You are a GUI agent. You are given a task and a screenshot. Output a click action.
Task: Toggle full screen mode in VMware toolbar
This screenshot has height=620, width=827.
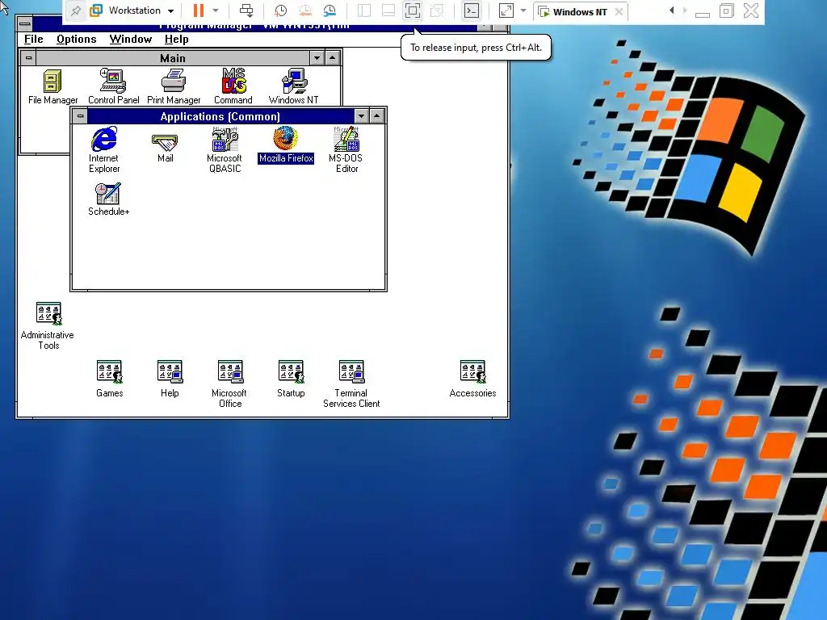413,10
